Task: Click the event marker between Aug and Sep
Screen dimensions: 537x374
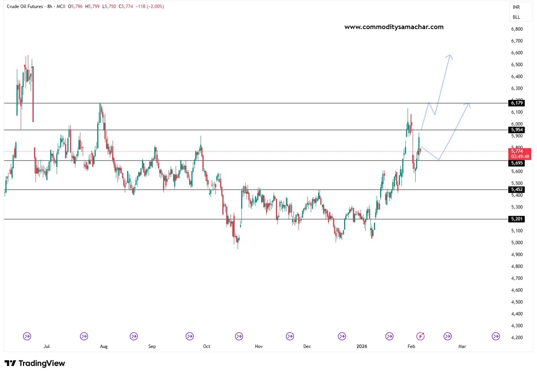Action: [x=134, y=337]
